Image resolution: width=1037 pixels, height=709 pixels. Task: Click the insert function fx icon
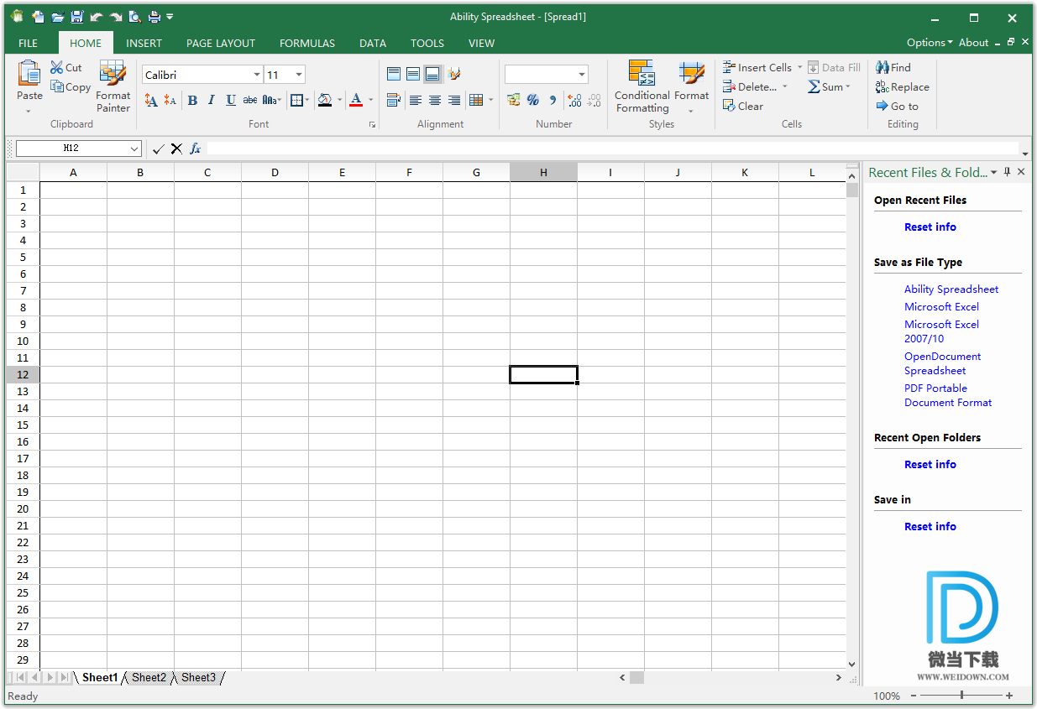pyautogui.click(x=196, y=149)
